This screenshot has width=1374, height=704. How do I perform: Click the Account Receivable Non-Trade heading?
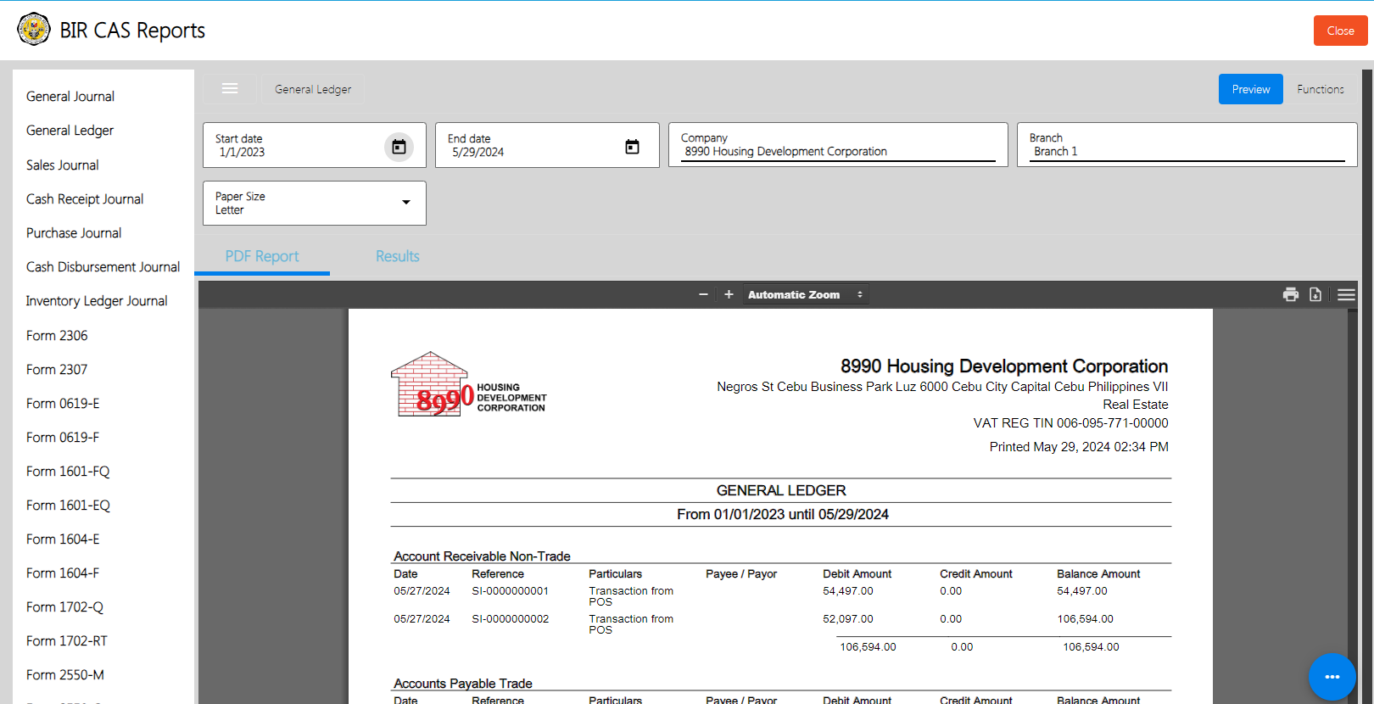tap(482, 556)
